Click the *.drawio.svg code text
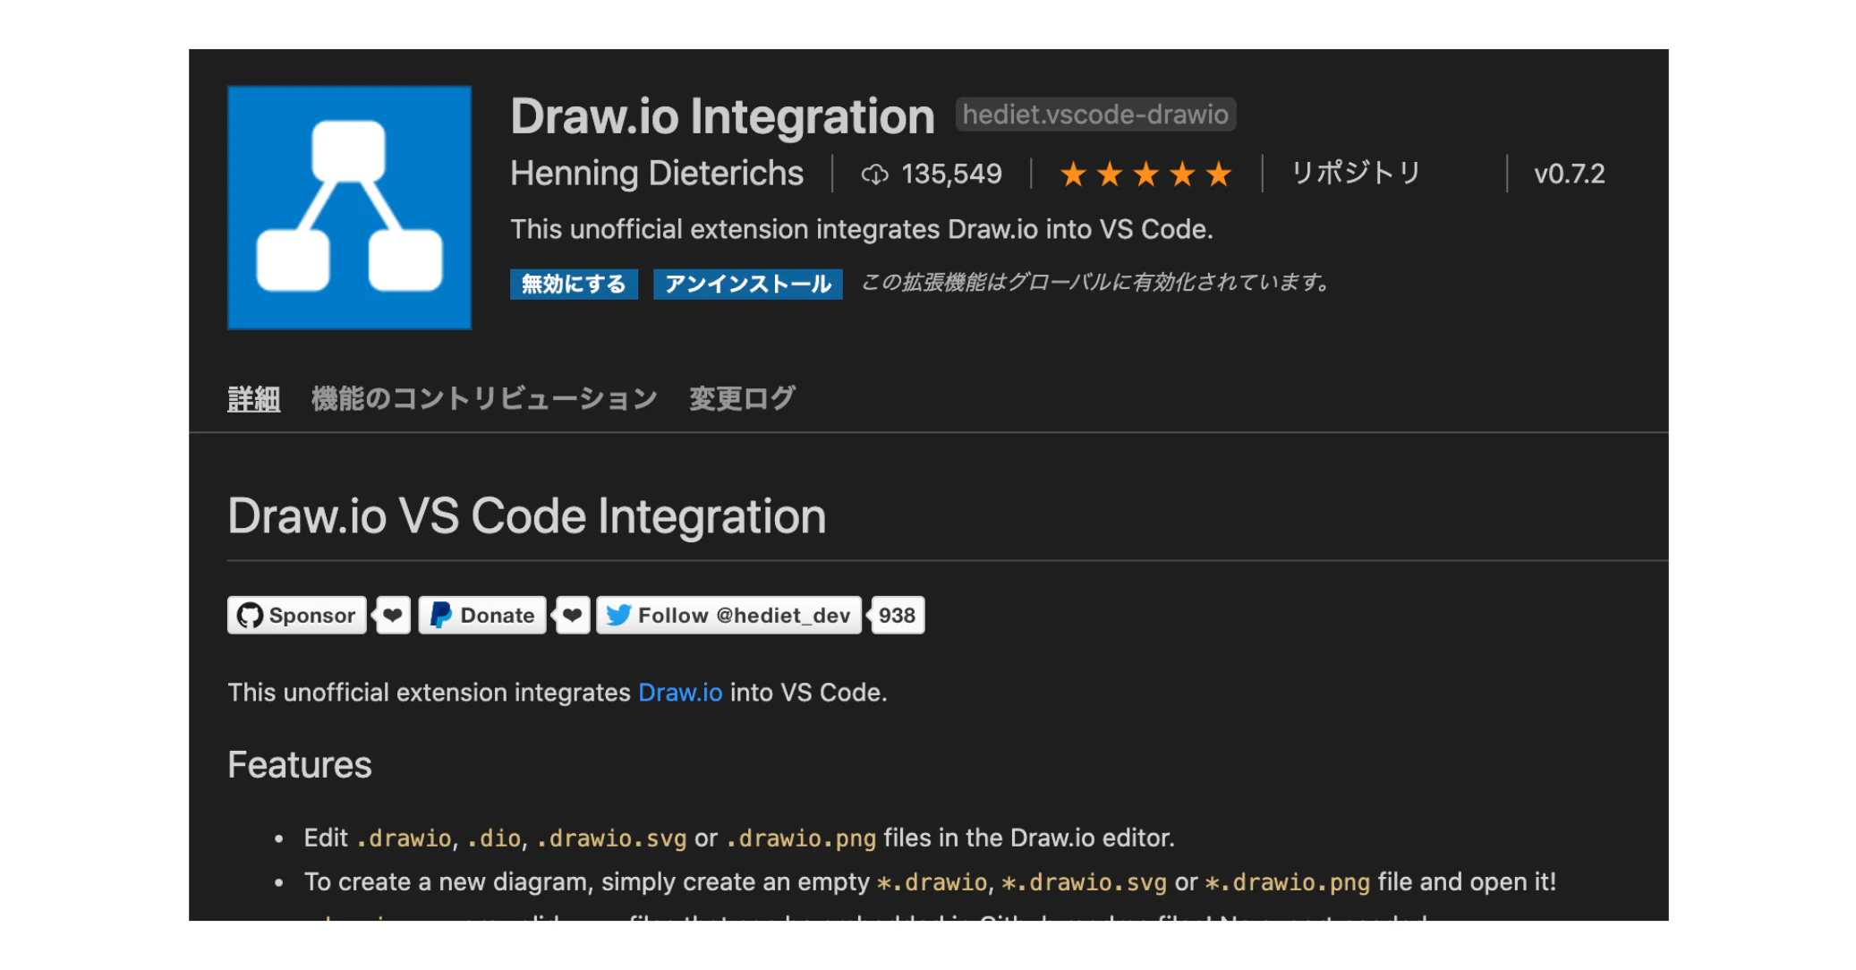1856x970 pixels. coord(1084,882)
